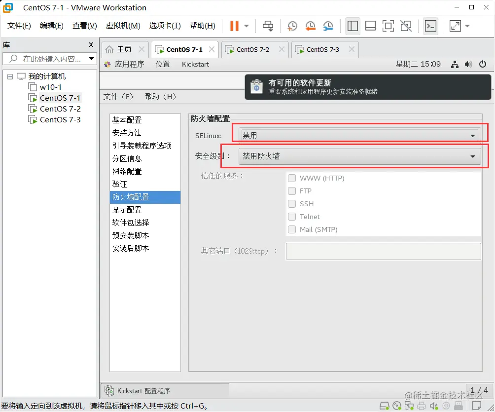The image size is (495, 412).
Task: Click the CentOS volume speaker icon
Action: tap(468, 65)
